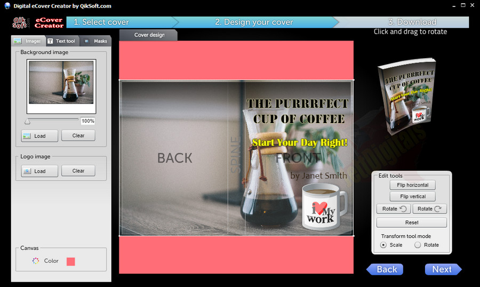The width and height of the screenshot is (480, 287).
Task: Close the eCover Creator window
Action: point(473,5)
